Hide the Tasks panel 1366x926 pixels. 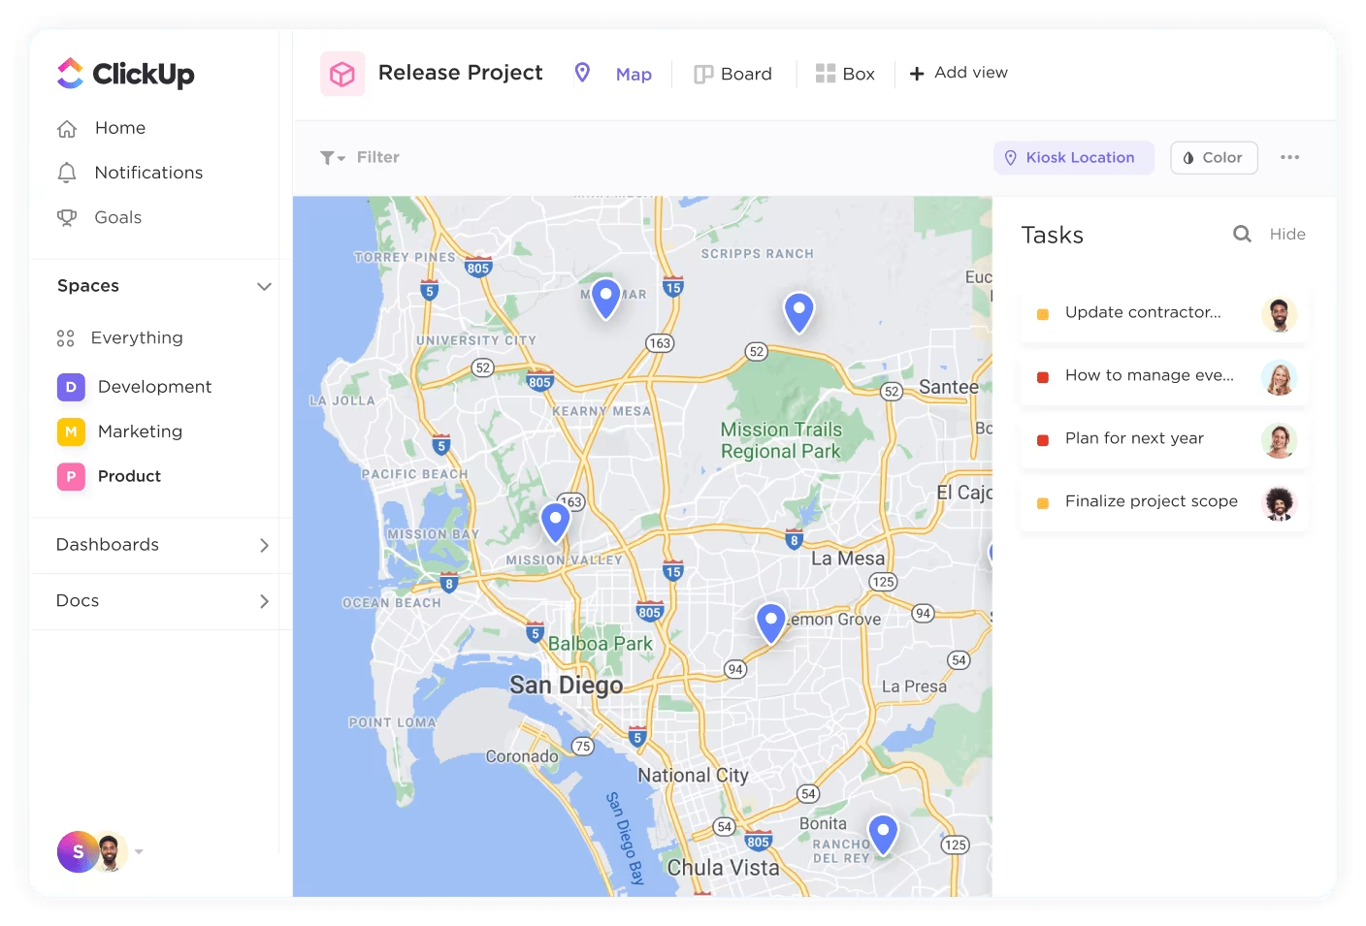(1286, 234)
